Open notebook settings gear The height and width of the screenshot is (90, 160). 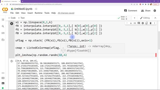pos(155,10)
